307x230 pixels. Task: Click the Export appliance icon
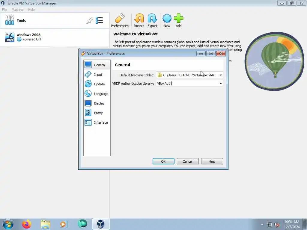point(152,21)
